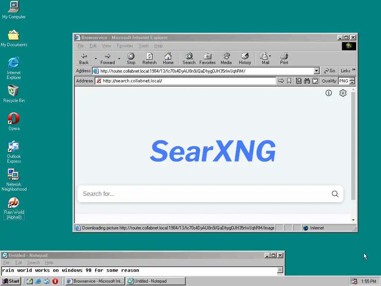Expand the Back button history dropdown arrow
381x286 pixels.
pos(96,58)
